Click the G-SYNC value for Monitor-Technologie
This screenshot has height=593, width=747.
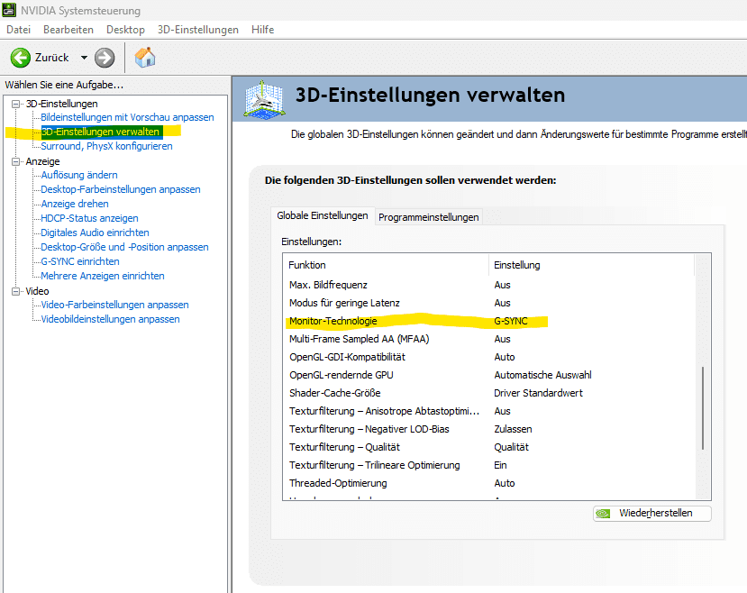(511, 321)
